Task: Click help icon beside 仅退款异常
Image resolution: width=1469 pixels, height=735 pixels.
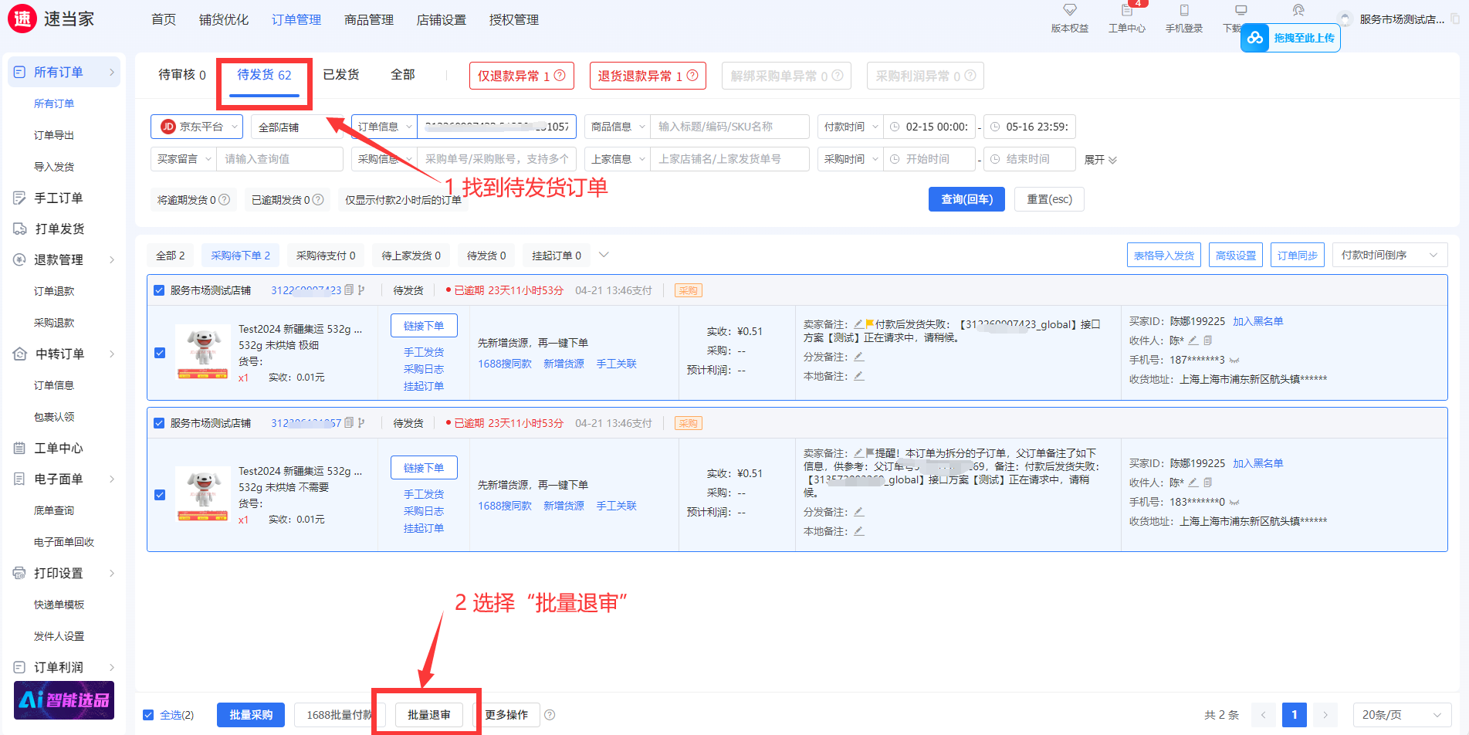Action: pyautogui.click(x=560, y=76)
